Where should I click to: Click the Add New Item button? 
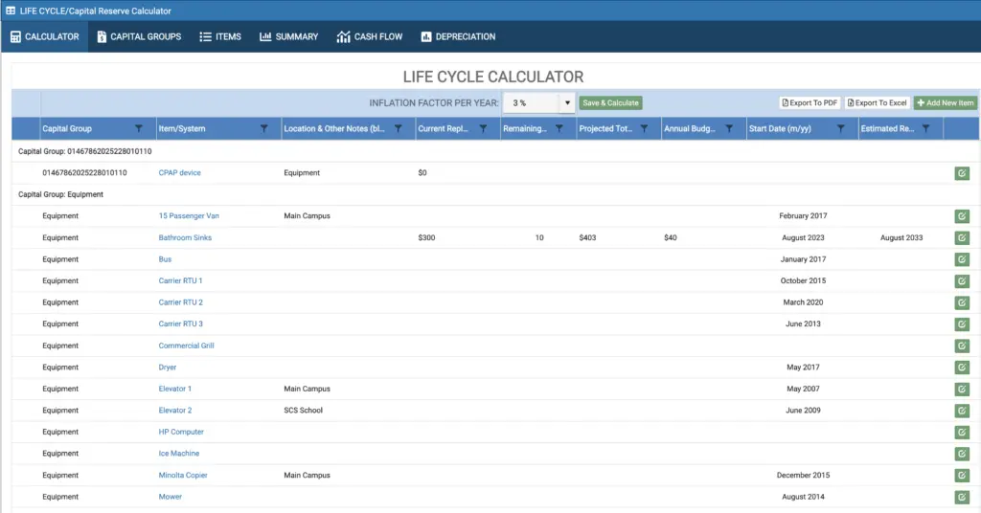[x=945, y=102]
